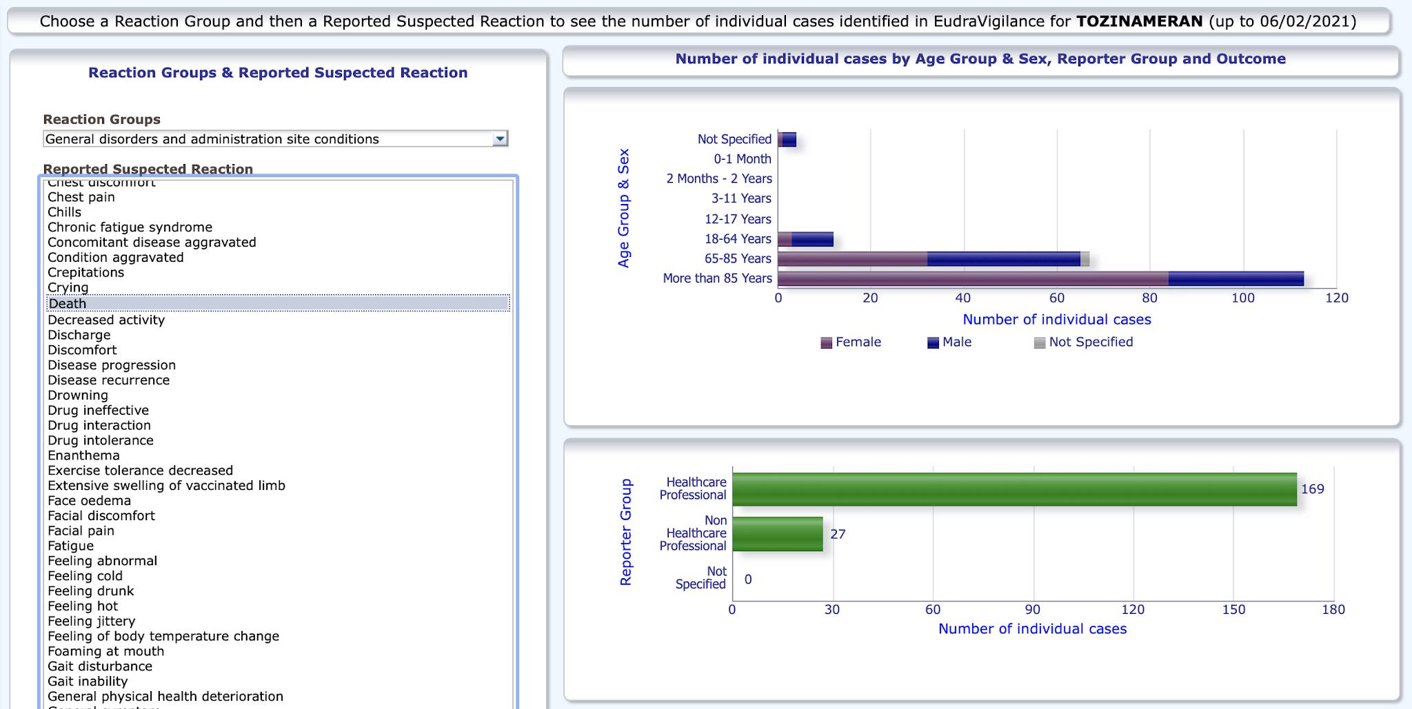Click the Reaction Groups combo box field
This screenshot has height=709, width=1412.
[x=269, y=139]
